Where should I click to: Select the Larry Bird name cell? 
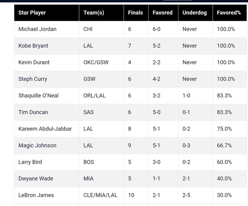point(47,162)
